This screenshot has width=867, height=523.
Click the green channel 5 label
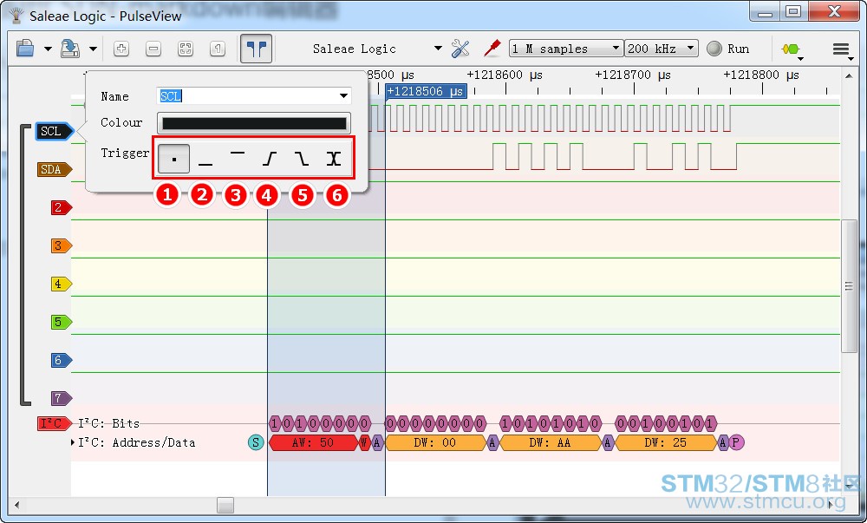(x=61, y=322)
